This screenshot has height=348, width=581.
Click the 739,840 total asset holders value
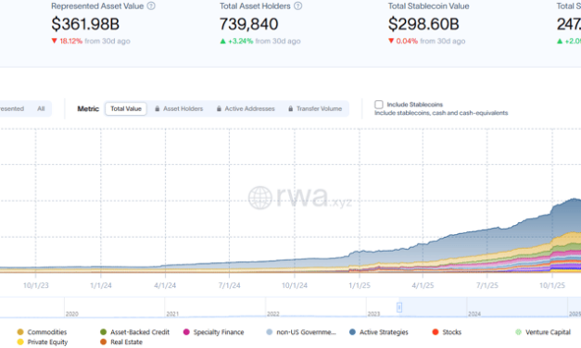tap(248, 24)
